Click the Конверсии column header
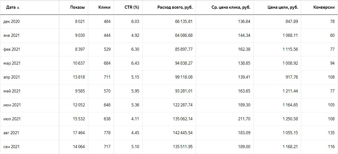The height and width of the screenshot is (154, 338). click(324, 7)
